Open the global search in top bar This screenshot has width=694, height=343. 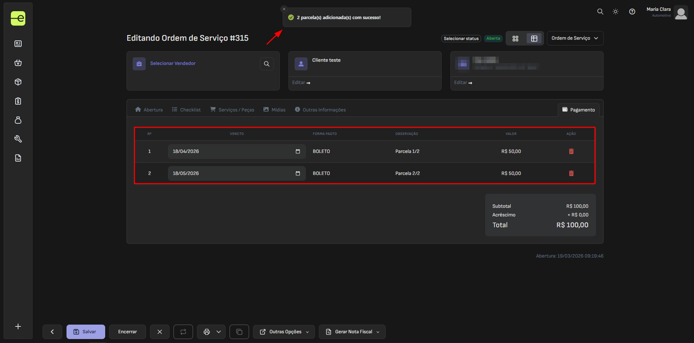tap(600, 12)
